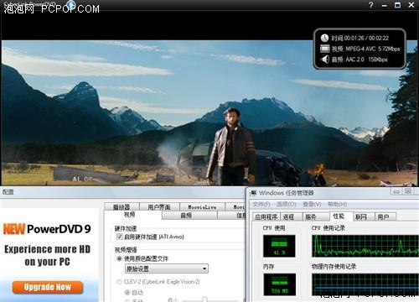Switch to the 进程 tab in Task Manager
The height and width of the screenshot is (302, 419).
pos(290,217)
